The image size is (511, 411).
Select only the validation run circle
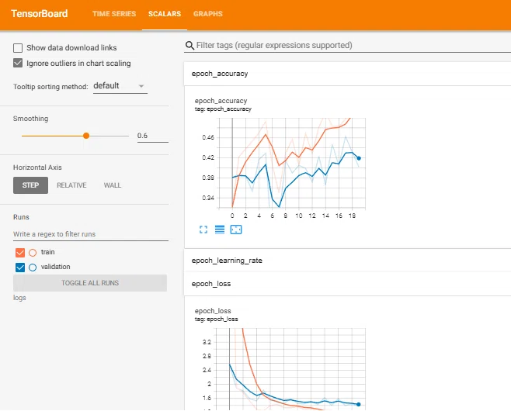coord(33,268)
